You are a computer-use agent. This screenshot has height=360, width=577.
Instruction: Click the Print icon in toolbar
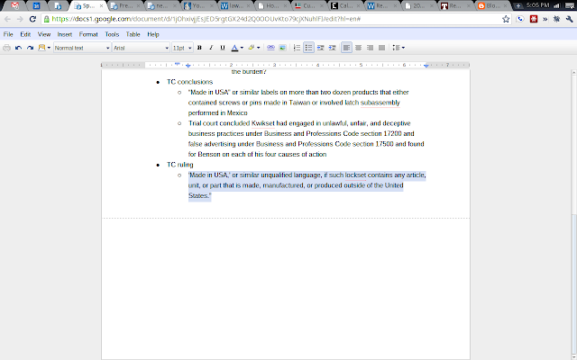point(6,48)
